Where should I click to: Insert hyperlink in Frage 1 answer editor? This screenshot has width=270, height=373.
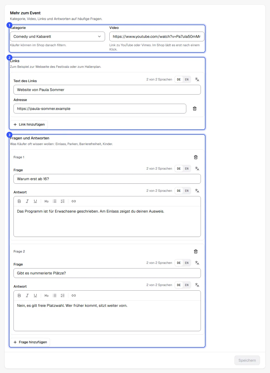pos(74,201)
